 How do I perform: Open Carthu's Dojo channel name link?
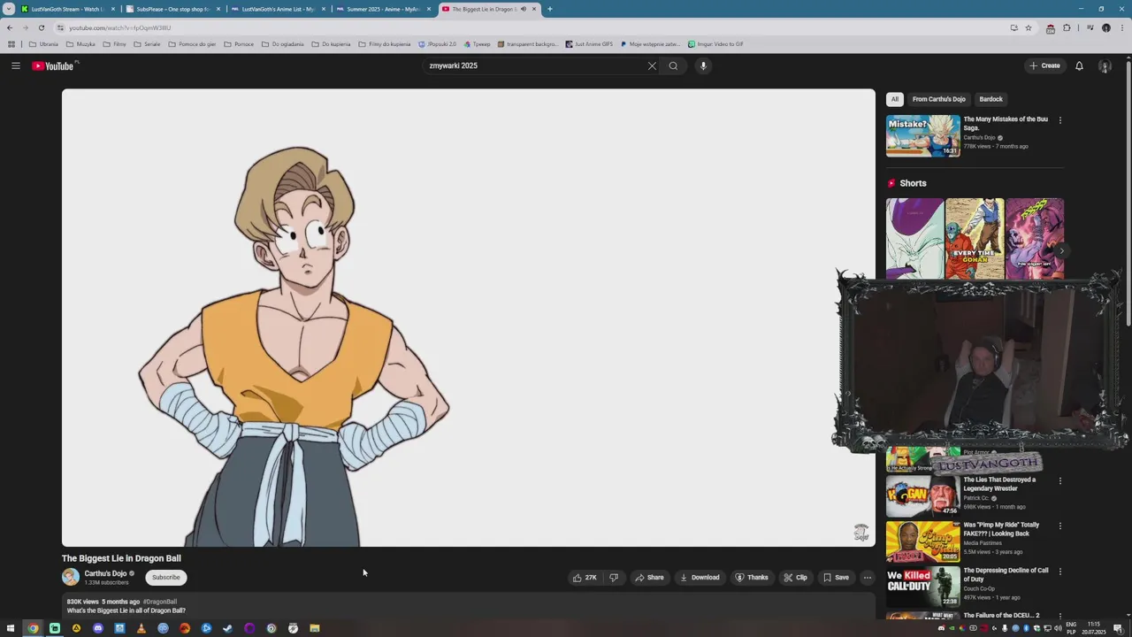click(105, 573)
